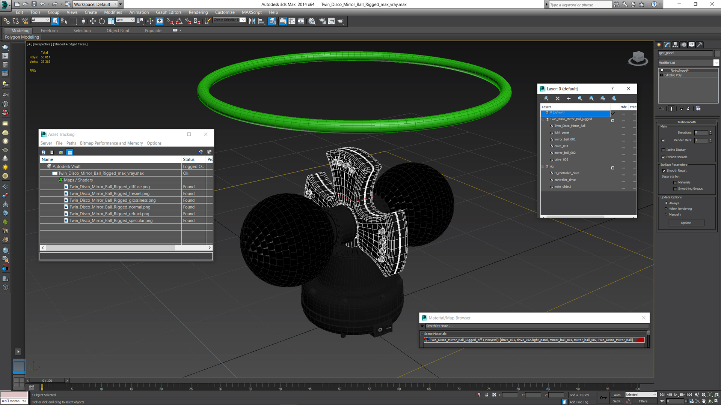Activate Select and Scale tool

(111, 21)
